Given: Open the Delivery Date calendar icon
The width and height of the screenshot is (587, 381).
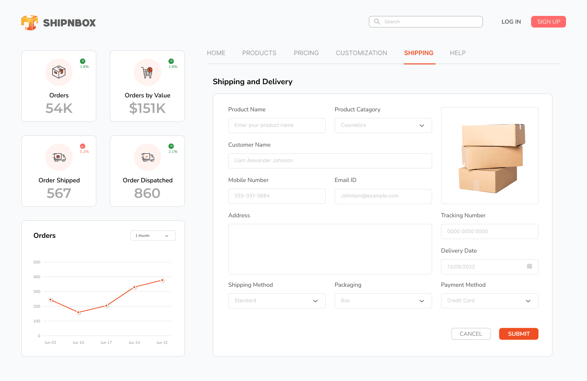Looking at the screenshot, I should (529, 267).
